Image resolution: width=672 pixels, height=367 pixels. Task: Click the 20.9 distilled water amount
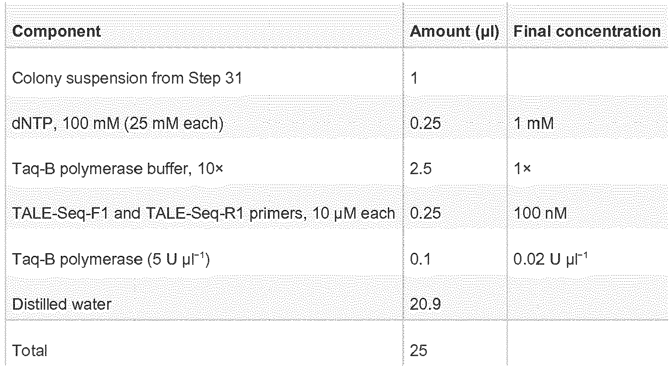(425, 304)
